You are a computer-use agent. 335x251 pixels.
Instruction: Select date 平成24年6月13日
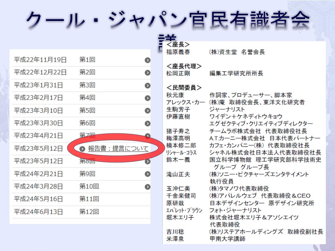pyautogui.click(x=38, y=212)
